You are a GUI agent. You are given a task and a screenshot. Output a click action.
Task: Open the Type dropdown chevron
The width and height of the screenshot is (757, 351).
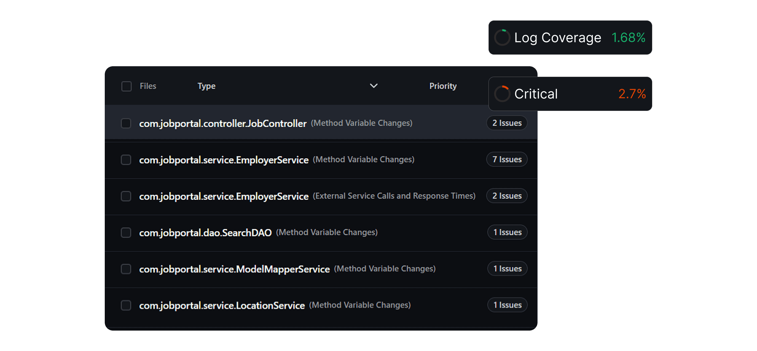pyautogui.click(x=374, y=86)
